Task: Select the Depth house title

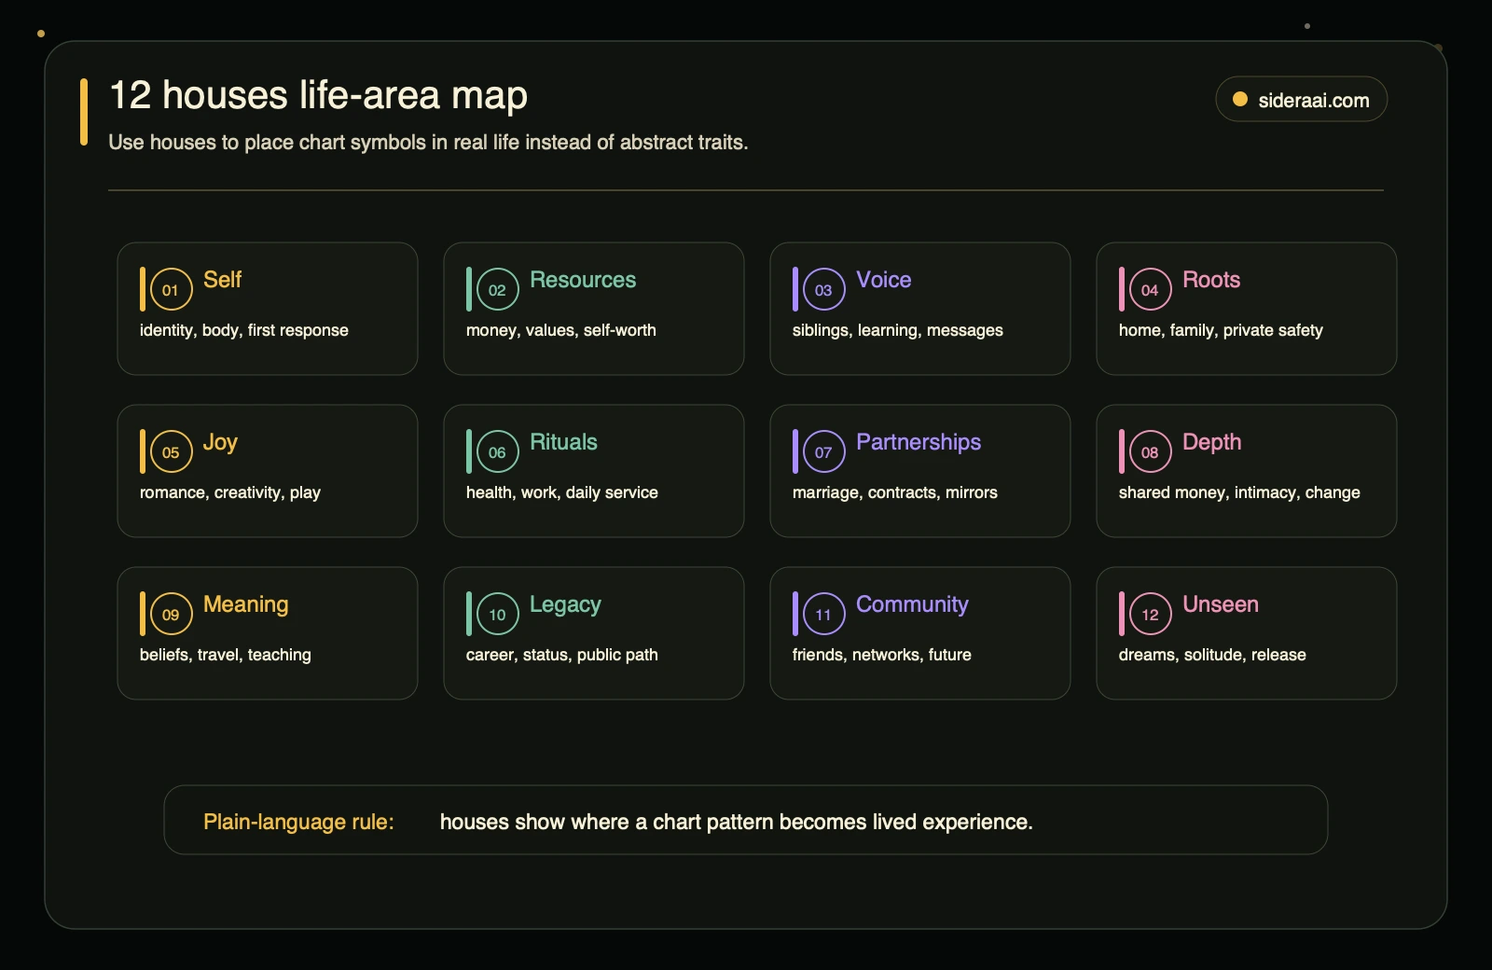Action: coord(1211,442)
